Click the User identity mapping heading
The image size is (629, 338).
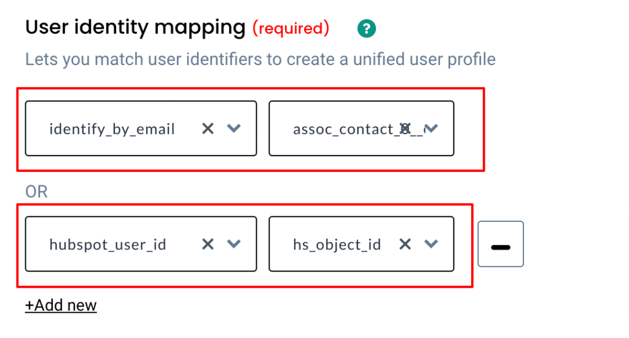135,28
